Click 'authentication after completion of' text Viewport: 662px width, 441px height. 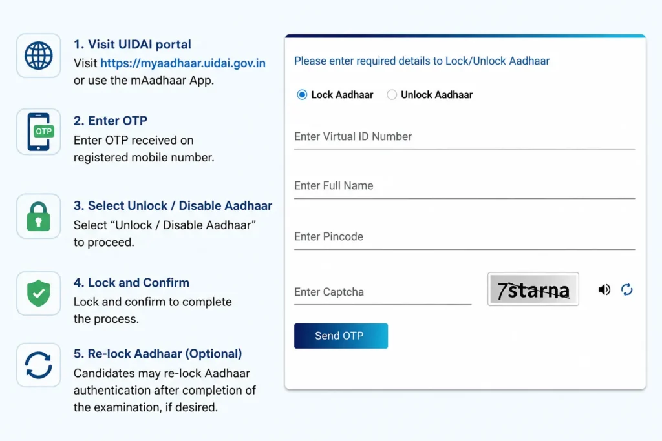pyautogui.click(x=165, y=391)
